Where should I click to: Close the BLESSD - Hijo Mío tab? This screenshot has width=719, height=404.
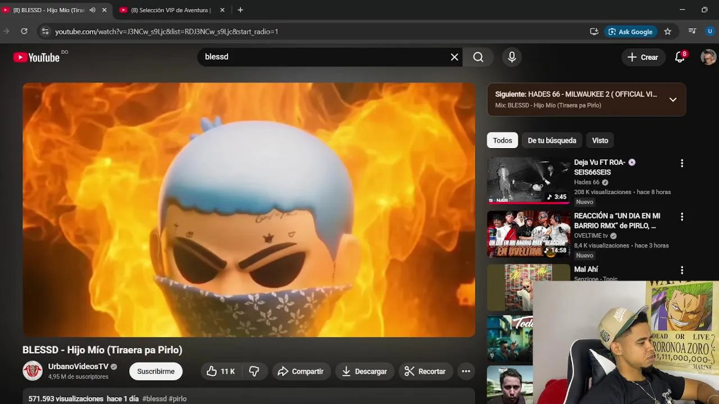click(104, 10)
